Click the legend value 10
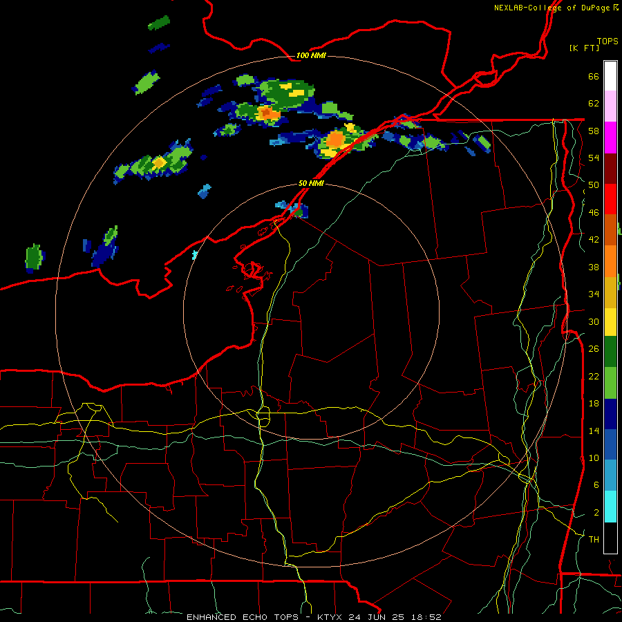The image size is (622, 622). (594, 458)
